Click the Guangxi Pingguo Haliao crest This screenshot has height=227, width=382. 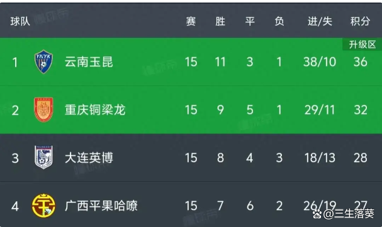click(43, 206)
